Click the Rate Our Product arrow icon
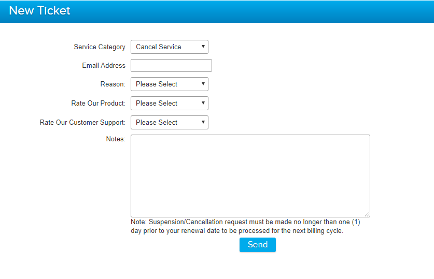The height and width of the screenshot is (279, 434). coord(203,103)
